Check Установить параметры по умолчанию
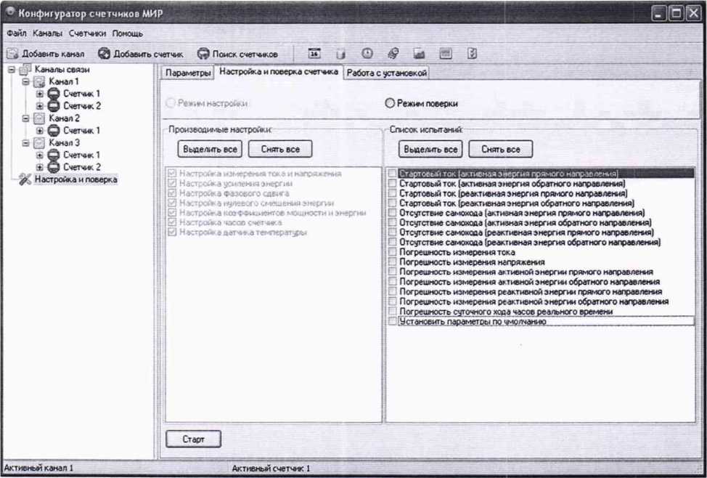 [392, 321]
